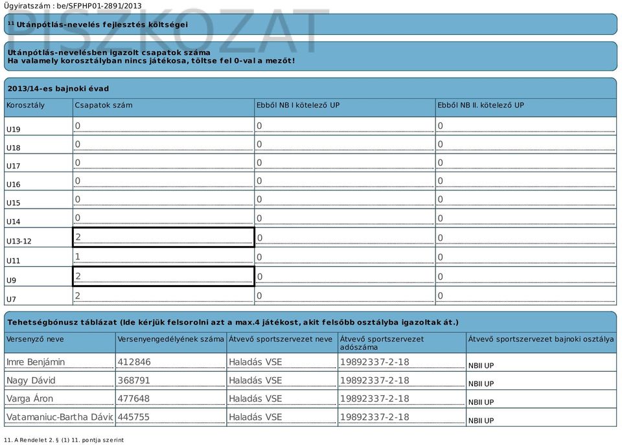Edit U11 NB II. kötelező UP field
The image size is (622, 445).
(525, 257)
